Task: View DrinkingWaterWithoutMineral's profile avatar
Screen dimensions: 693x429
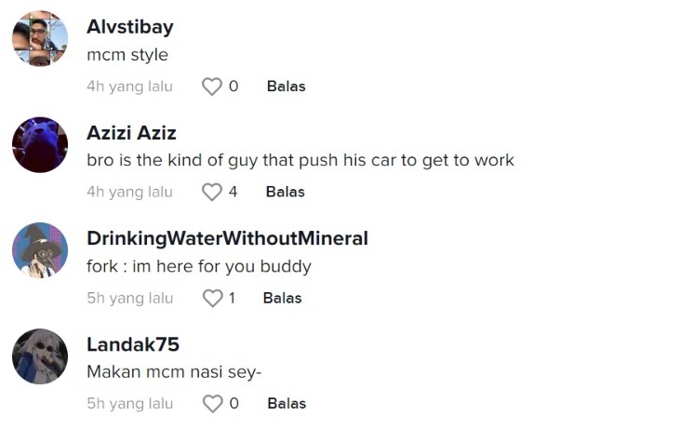Action: tap(40, 250)
